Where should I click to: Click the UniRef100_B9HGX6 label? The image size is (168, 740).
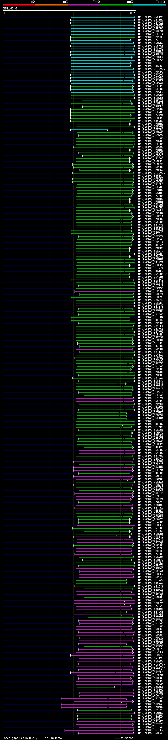pyautogui.click(x=151, y=733)
